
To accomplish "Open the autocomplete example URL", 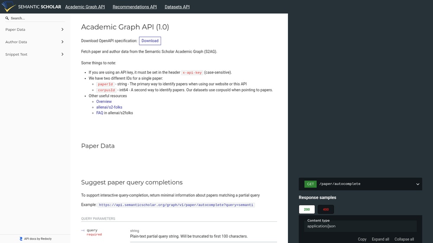I will click(x=176, y=205).
